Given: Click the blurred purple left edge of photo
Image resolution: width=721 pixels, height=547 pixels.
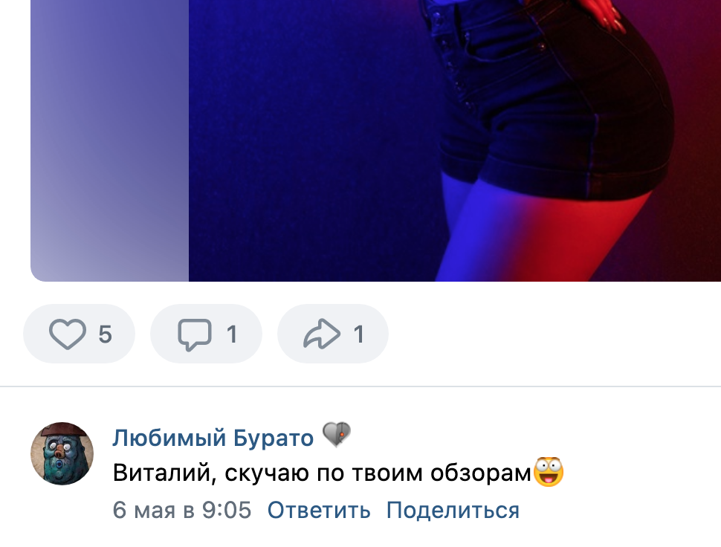Looking at the screenshot, I should click(x=109, y=140).
